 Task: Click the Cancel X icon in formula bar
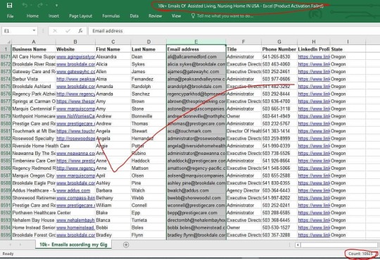55,31
